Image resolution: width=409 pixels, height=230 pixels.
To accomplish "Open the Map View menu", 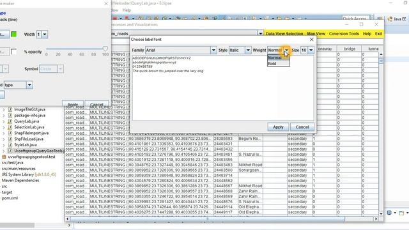I will [316, 34].
